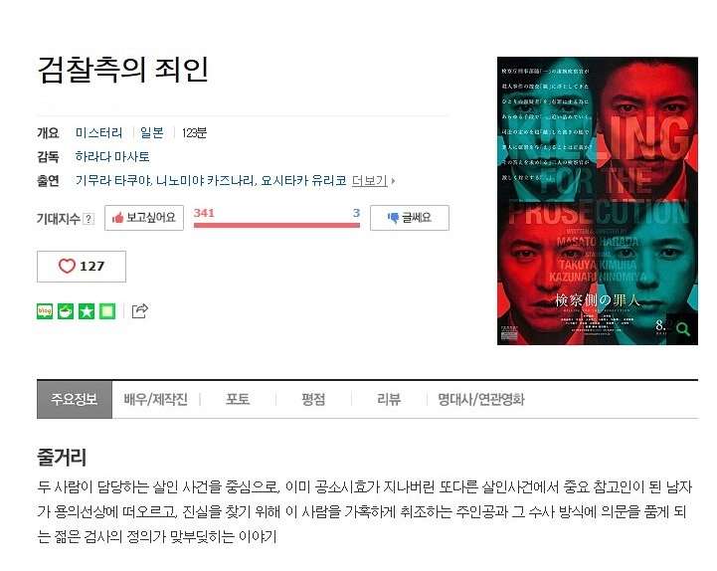Open the 기대지수 help question mark

click(89, 219)
